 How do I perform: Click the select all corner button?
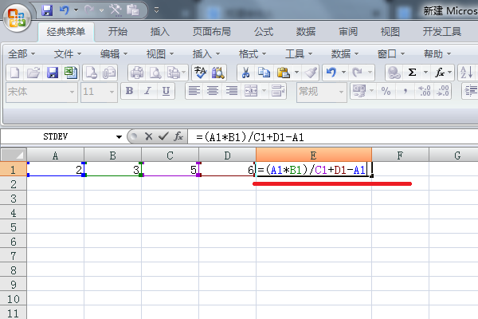click(x=14, y=155)
